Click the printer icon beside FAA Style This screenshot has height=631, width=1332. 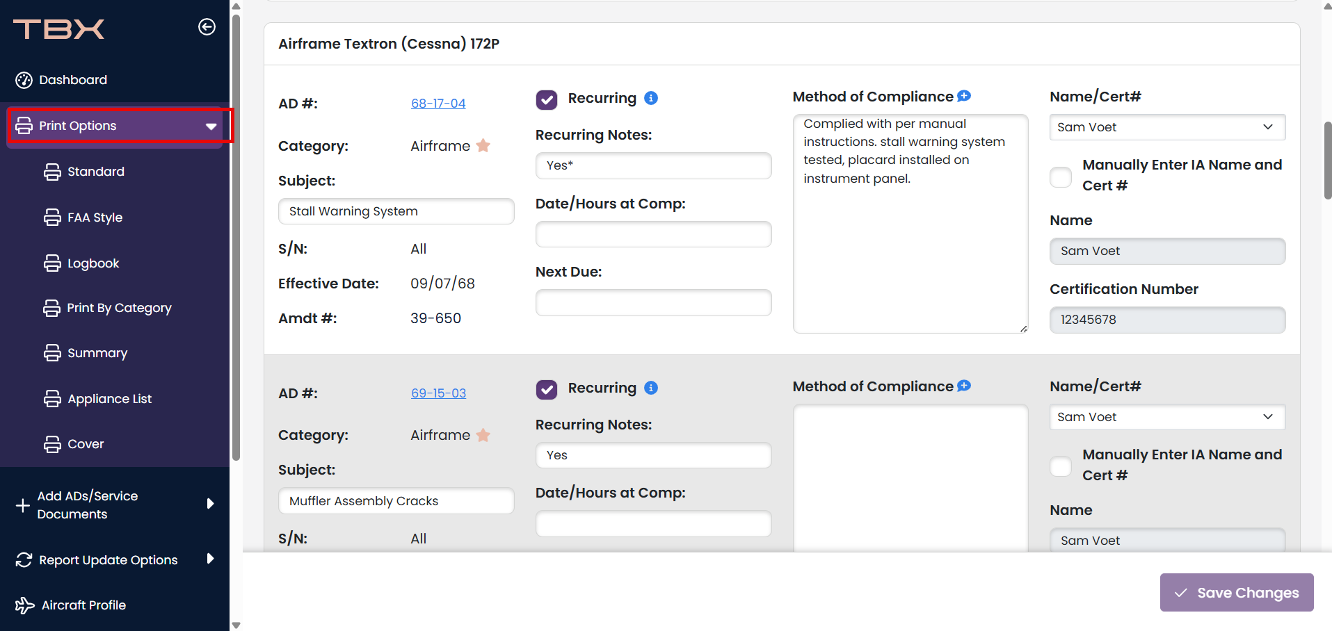click(52, 218)
